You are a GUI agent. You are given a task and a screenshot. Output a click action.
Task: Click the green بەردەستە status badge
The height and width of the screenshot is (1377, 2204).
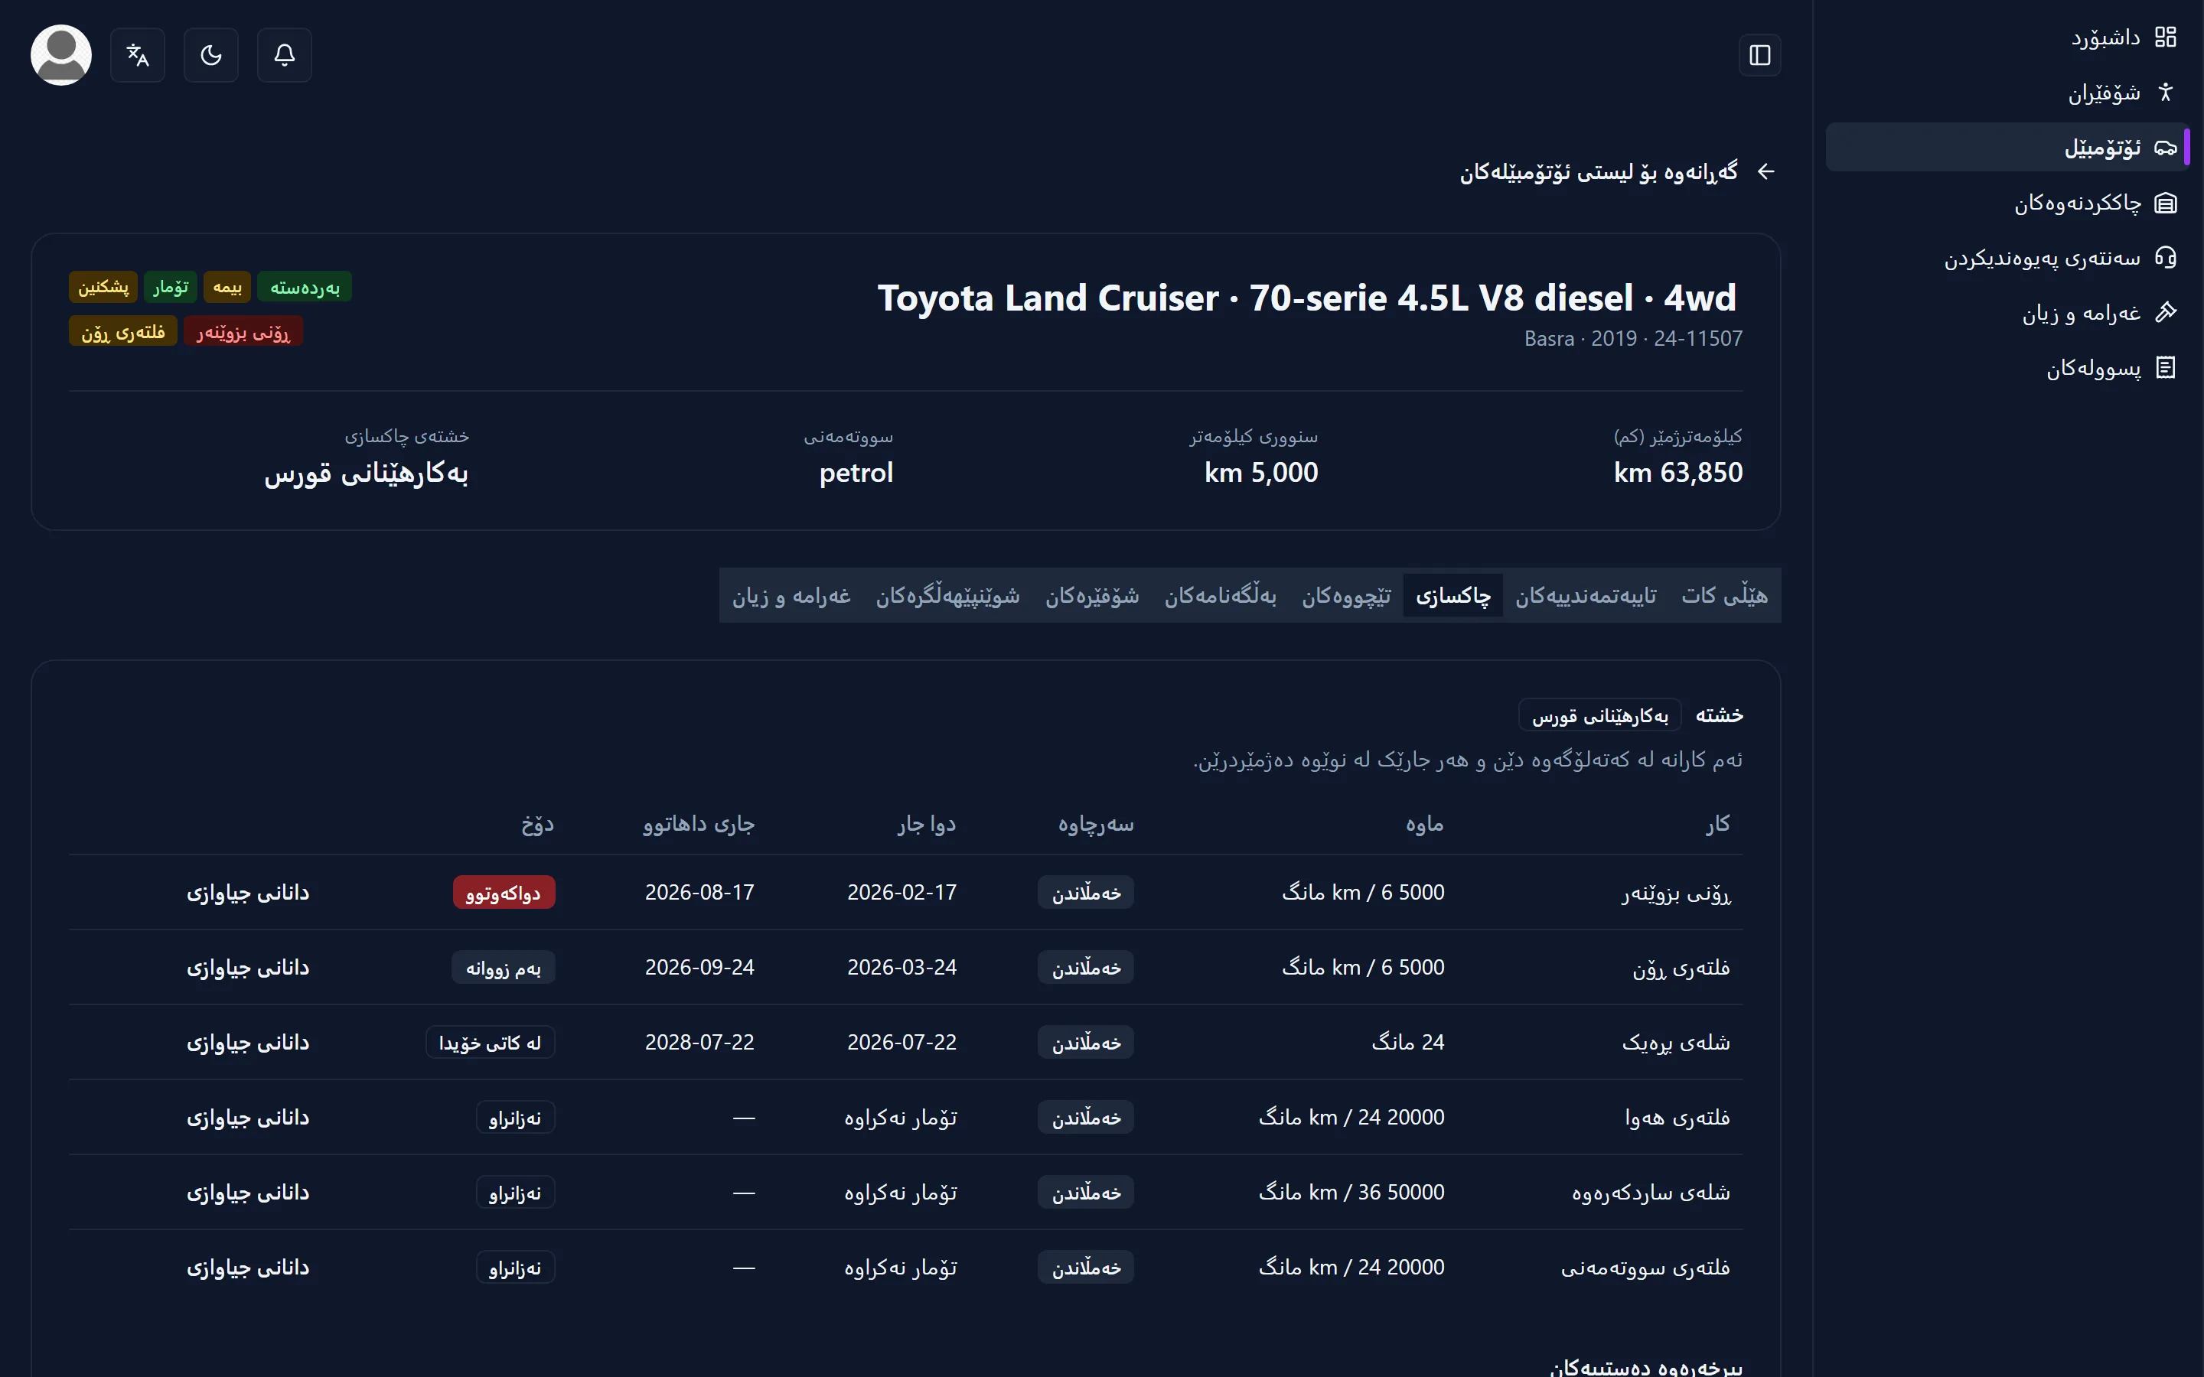point(304,287)
